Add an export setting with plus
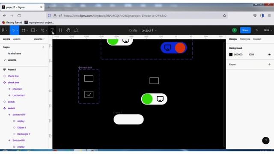 269,64
